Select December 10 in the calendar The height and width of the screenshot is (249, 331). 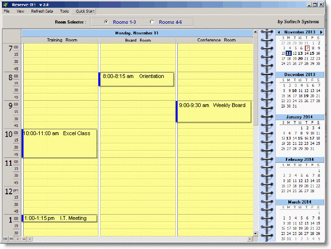(x=295, y=91)
